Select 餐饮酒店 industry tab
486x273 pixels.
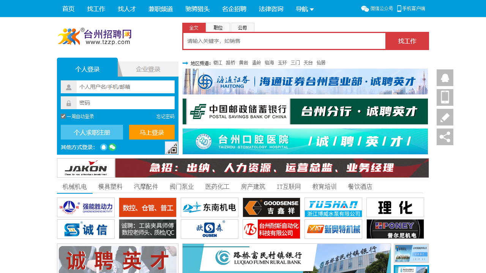pyautogui.click(x=360, y=187)
